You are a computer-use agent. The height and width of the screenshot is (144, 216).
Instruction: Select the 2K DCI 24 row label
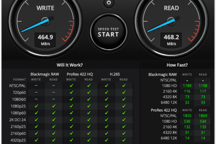17,120
